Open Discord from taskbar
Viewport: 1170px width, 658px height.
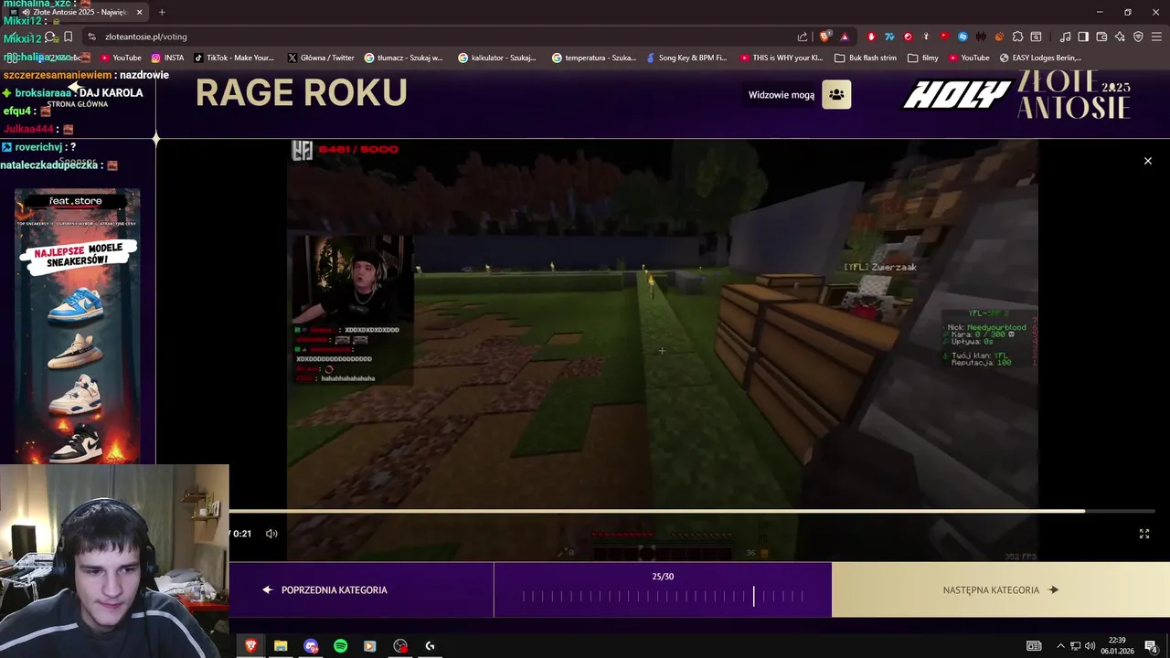pyautogui.click(x=311, y=646)
